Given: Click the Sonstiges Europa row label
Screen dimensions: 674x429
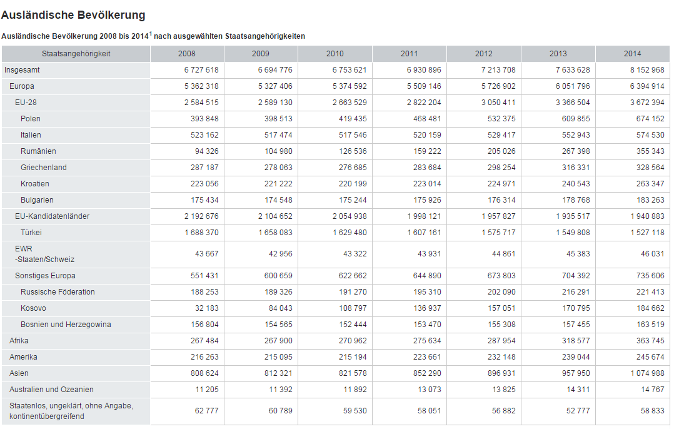Looking at the screenshot, I should pos(45,276).
